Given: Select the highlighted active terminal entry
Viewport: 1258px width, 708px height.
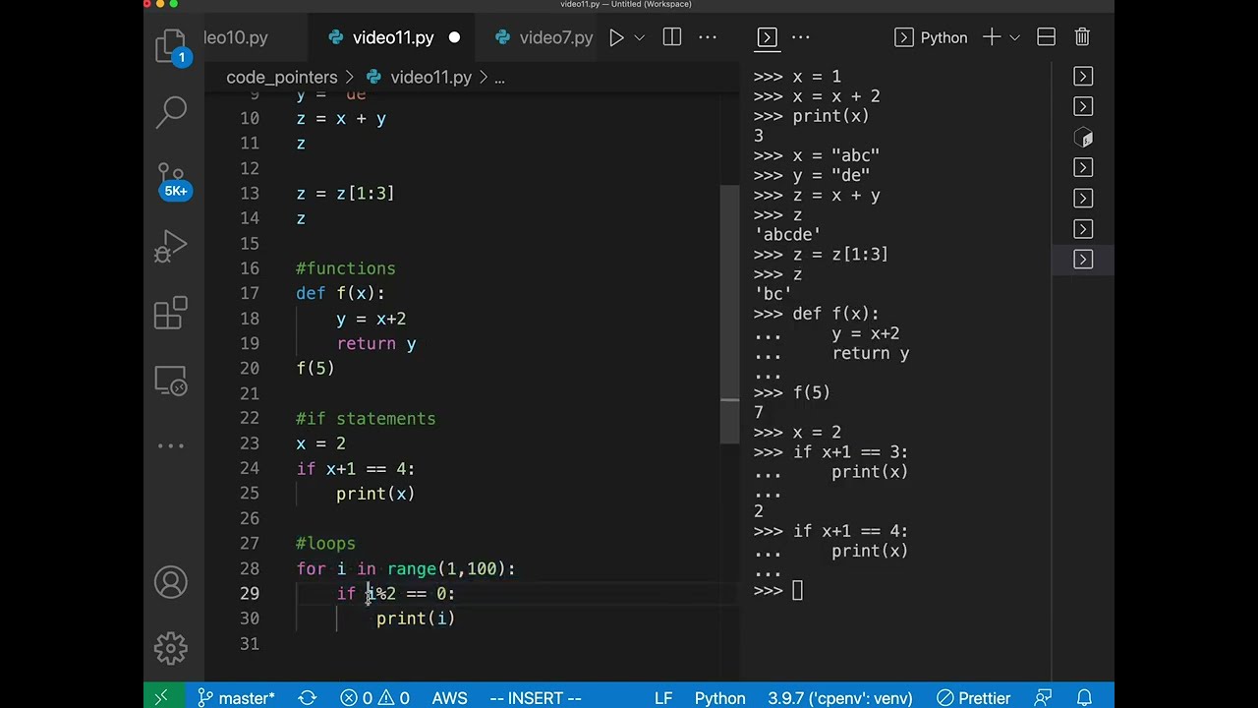Looking at the screenshot, I should 1083,260.
